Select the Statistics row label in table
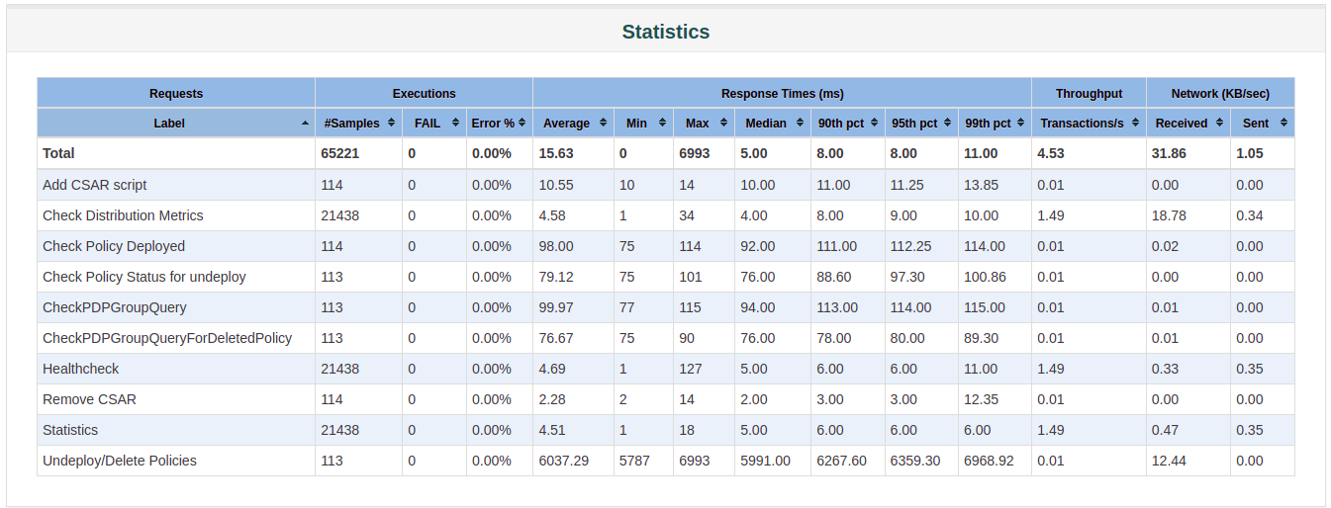This screenshot has height=508, width=1331. pyautogui.click(x=70, y=430)
